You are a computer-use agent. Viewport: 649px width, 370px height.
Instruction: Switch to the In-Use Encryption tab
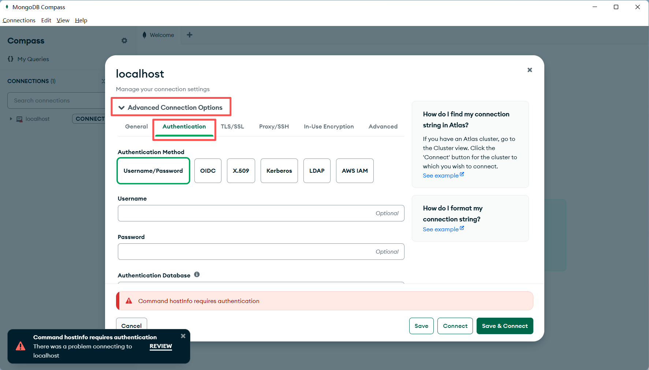329,126
